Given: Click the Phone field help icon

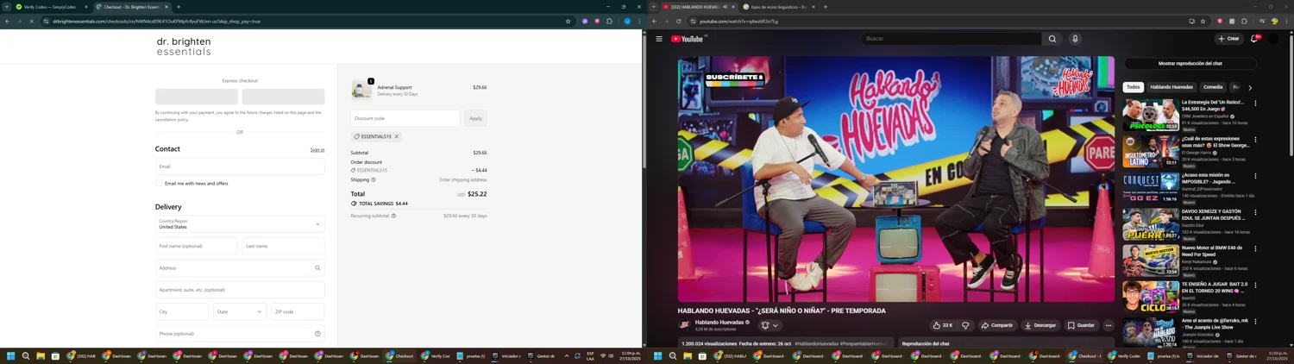Looking at the screenshot, I should click(x=317, y=334).
